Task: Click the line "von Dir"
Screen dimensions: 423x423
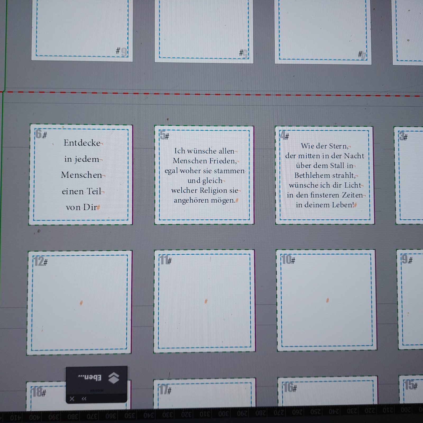Action: point(81,207)
